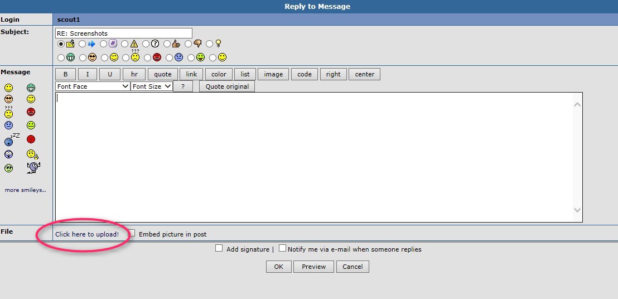Select the green grin smiley subject radio
Screen dimensions: 618x299
61,58
